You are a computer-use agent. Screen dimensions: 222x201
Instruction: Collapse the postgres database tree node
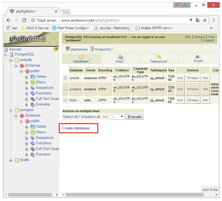pos(11,110)
